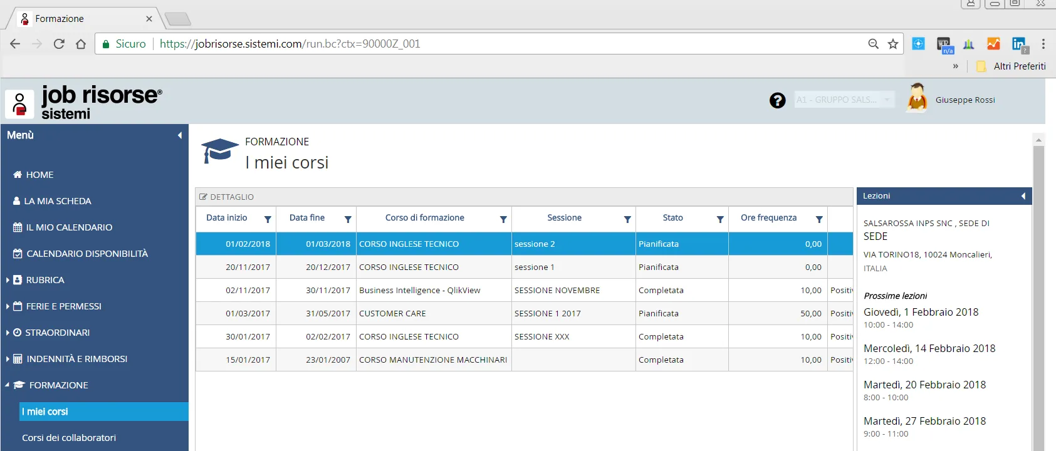Bookmark page with the star icon
The image size is (1056, 451).
[893, 44]
